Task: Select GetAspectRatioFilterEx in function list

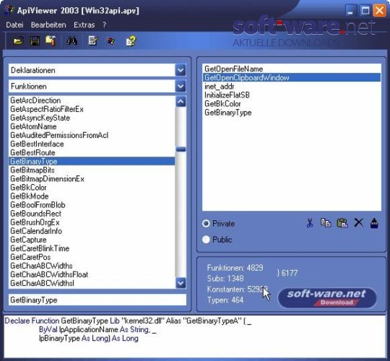Action: (92, 109)
